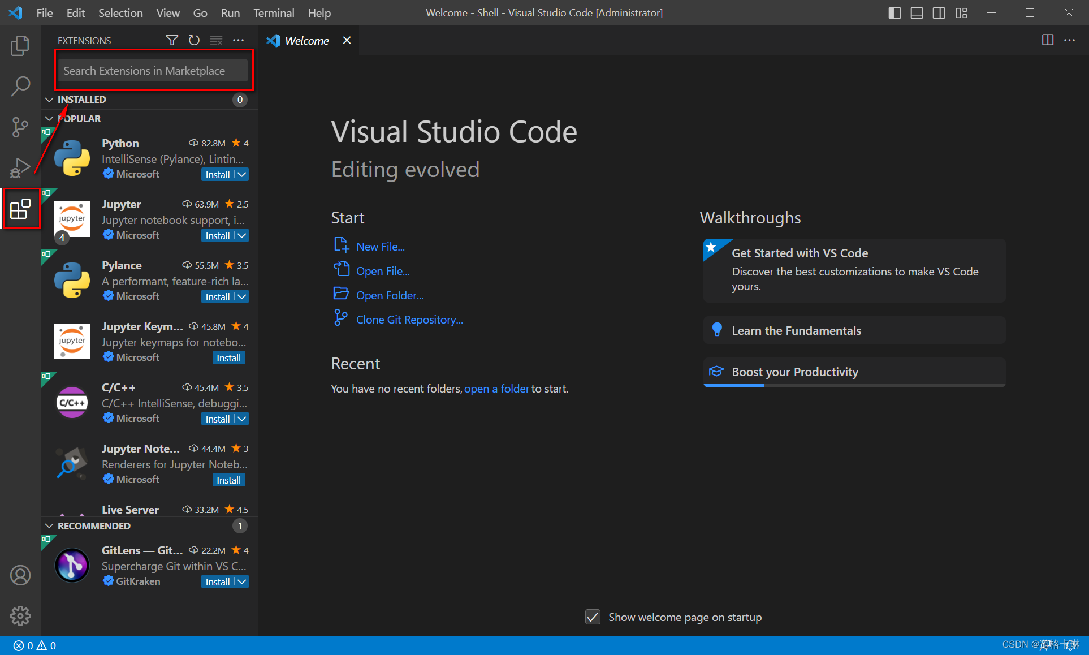Open Jupyter Install dropdown arrow
The image size is (1089, 655).
pos(242,236)
